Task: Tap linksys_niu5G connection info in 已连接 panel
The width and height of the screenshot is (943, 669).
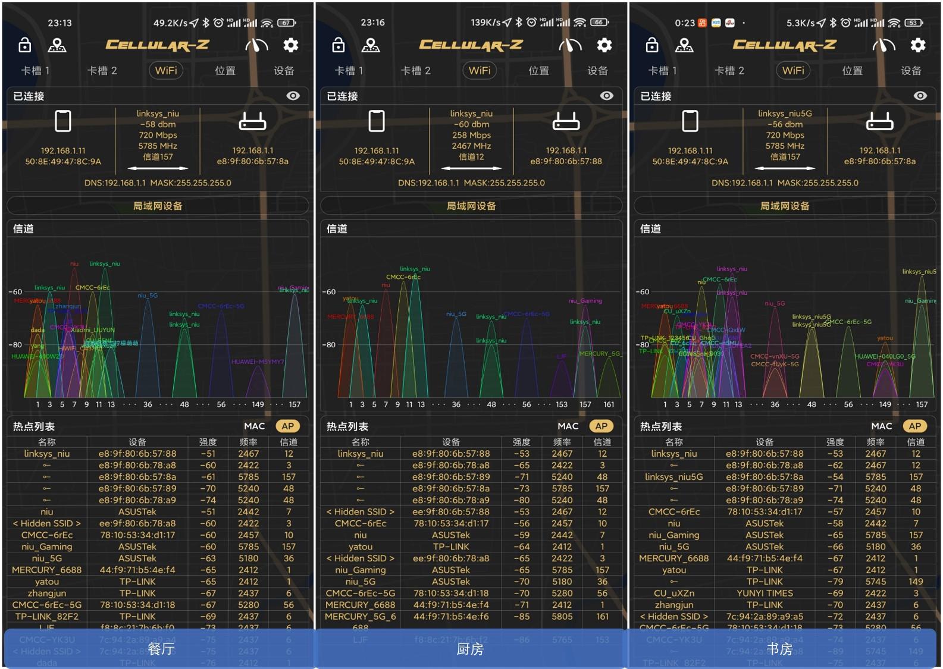Action: [x=785, y=135]
